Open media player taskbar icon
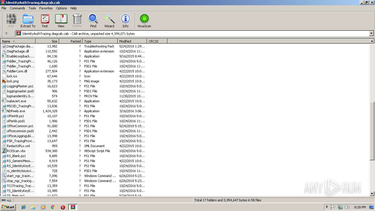The image size is (375, 211). 43,207
